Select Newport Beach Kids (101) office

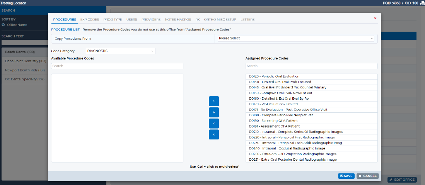click(x=25, y=70)
